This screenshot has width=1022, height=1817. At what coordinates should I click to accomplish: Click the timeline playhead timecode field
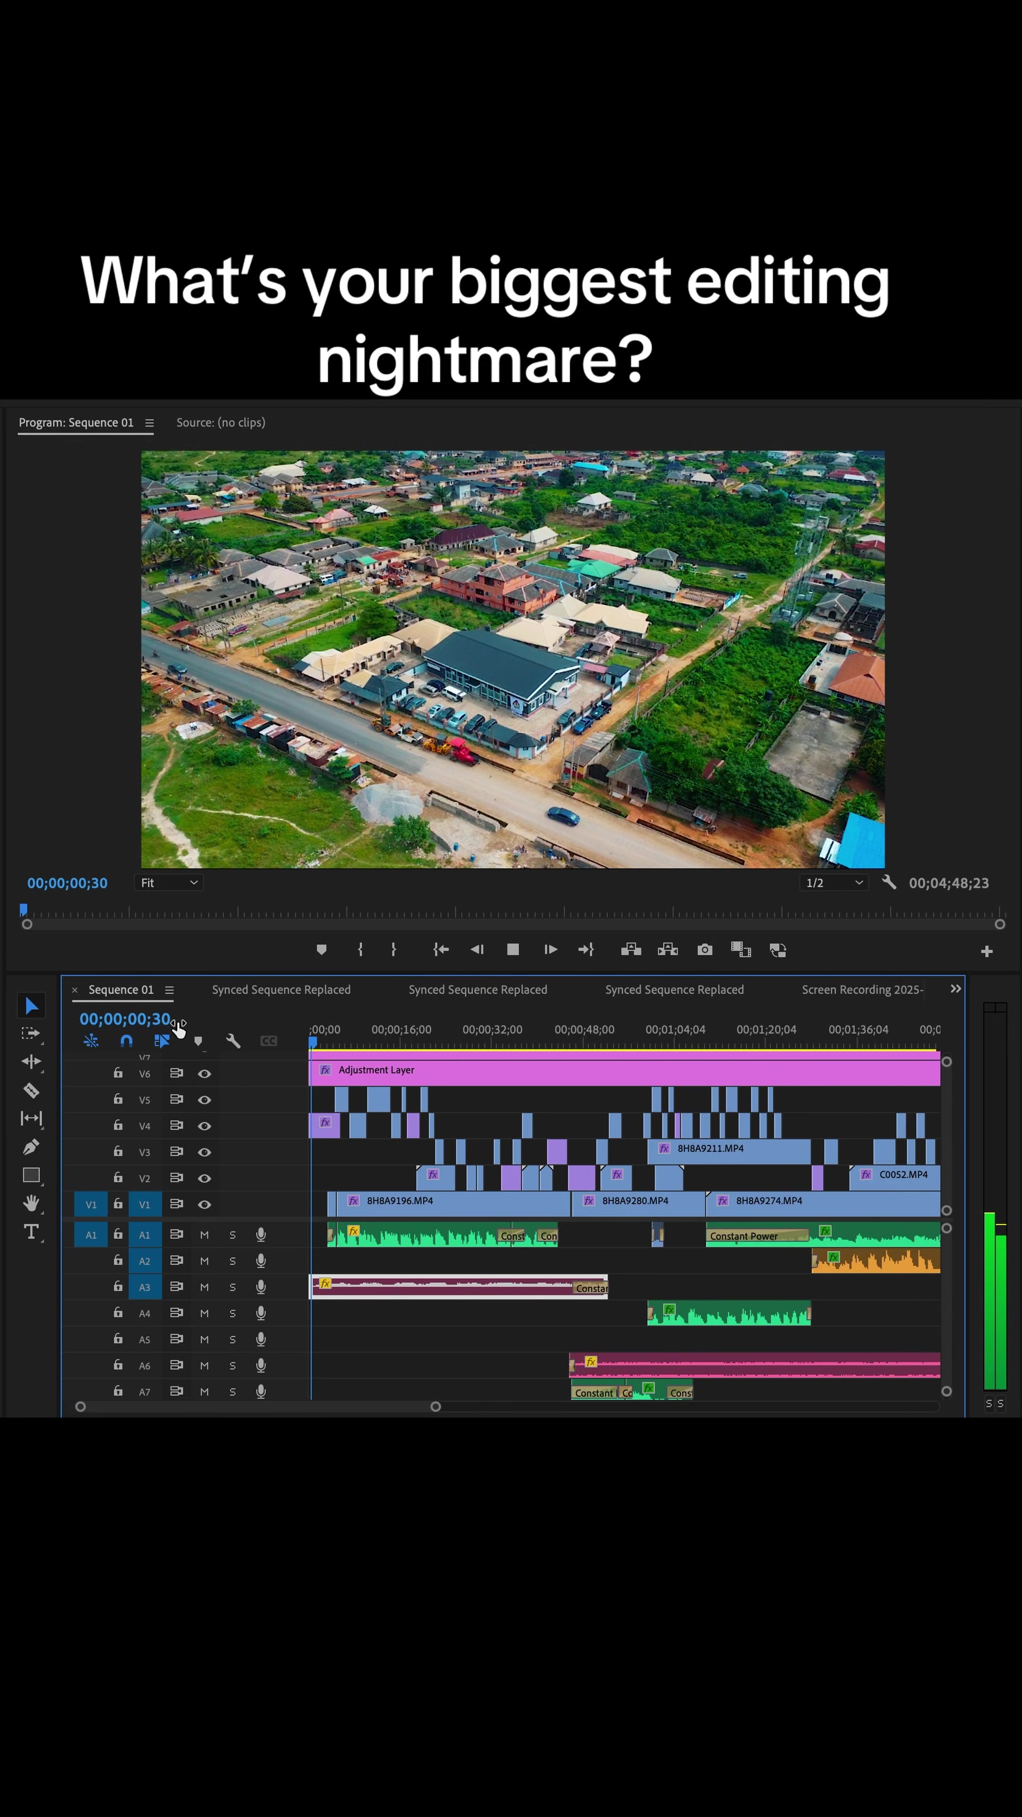pos(125,1019)
